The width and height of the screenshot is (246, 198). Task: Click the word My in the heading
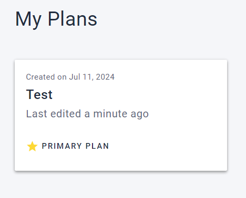pos(28,19)
